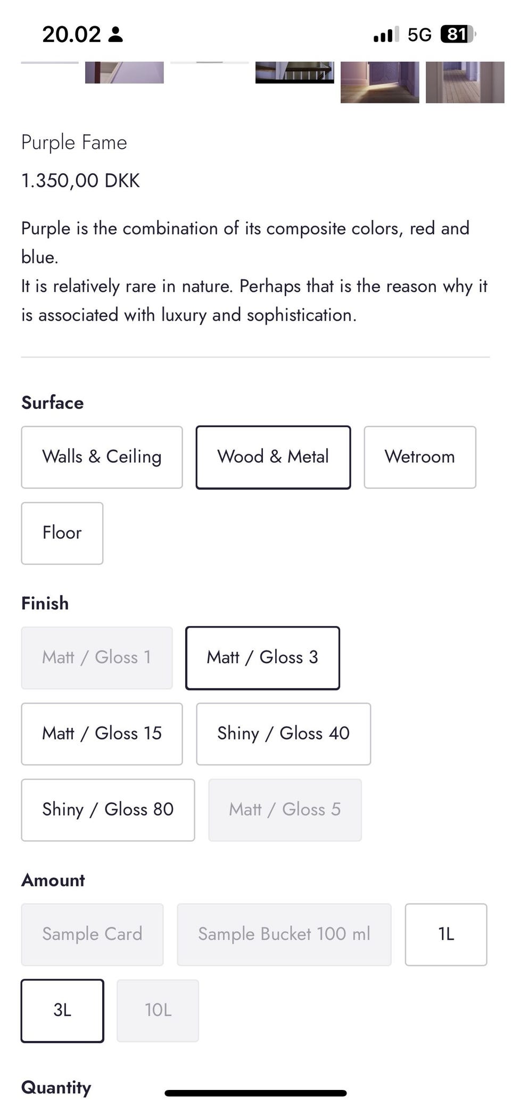Tap the greyed-out Matt / Gloss 5 option

coord(285,810)
